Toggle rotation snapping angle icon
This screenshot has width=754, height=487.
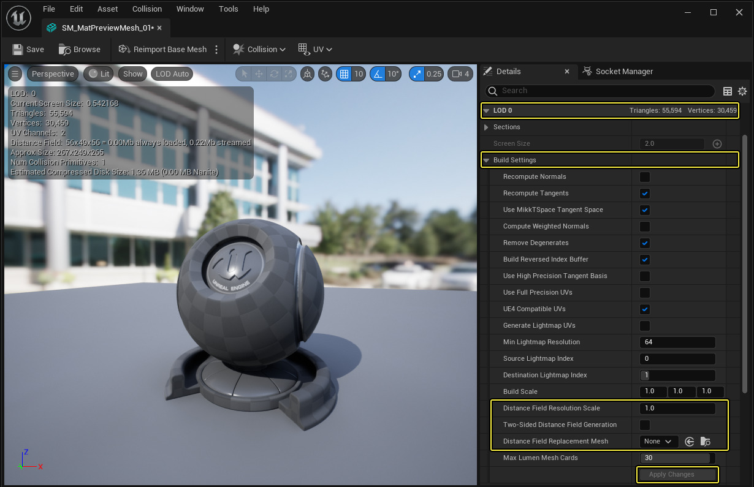tap(378, 74)
